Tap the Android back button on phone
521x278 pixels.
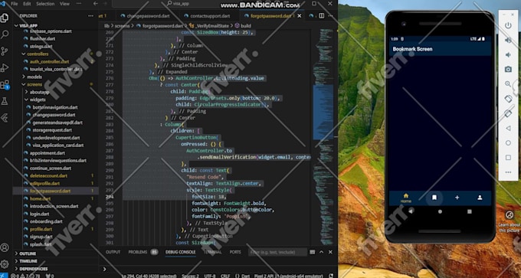click(411, 211)
